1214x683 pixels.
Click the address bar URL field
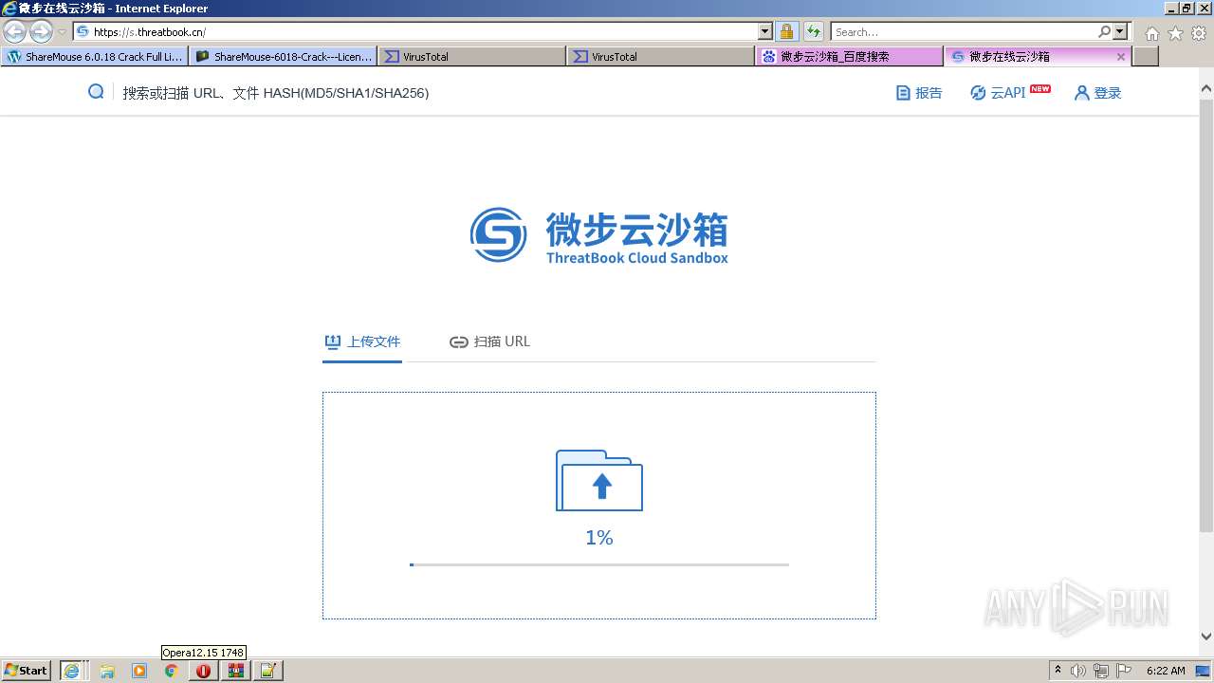[425, 31]
